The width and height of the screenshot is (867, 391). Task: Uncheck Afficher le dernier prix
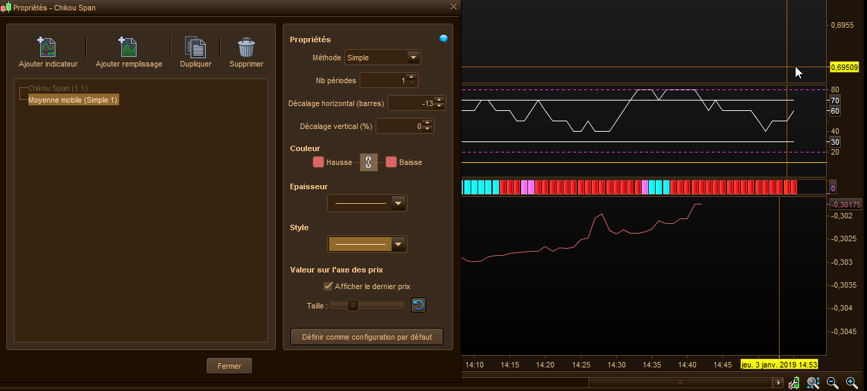[x=329, y=286]
